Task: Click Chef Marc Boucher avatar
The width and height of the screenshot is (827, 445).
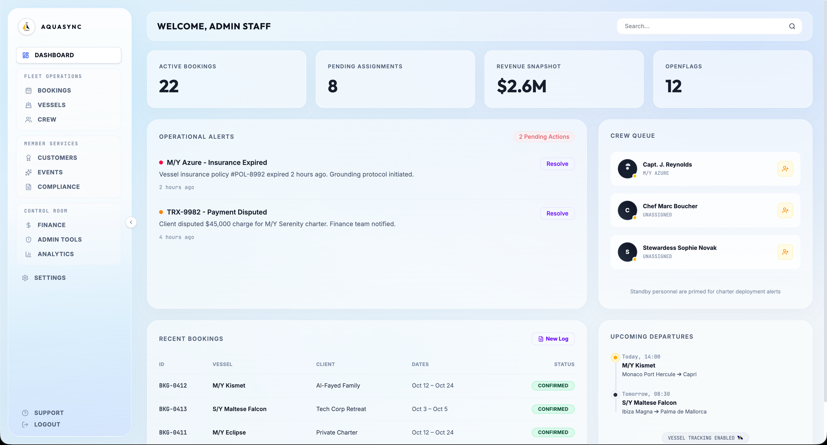Action: 627,211
